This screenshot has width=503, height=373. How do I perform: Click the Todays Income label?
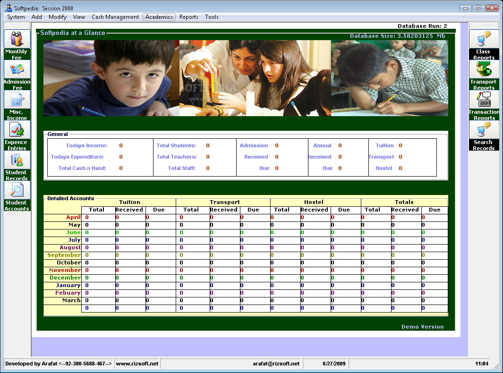pos(86,145)
